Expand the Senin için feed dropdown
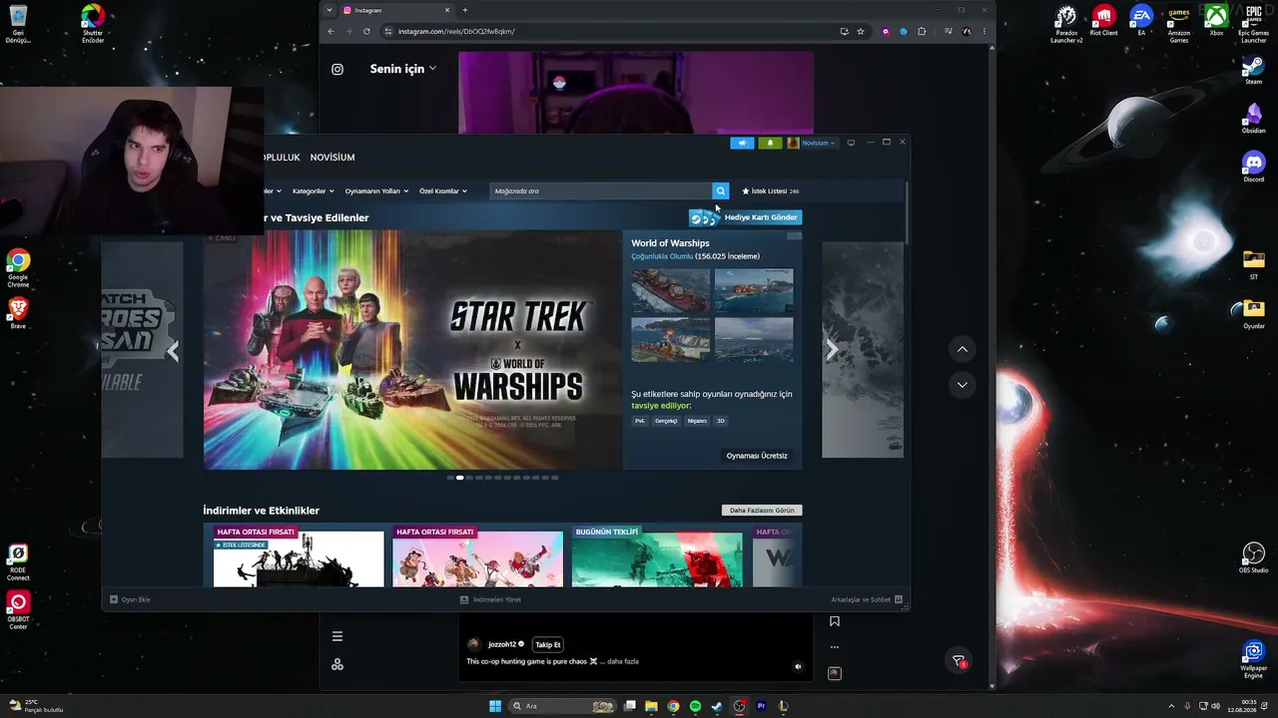The width and height of the screenshot is (1278, 718). point(403,69)
